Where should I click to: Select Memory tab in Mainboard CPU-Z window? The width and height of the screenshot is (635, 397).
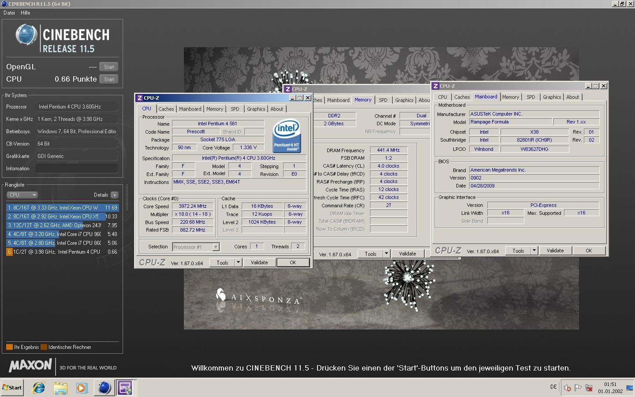coord(511,97)
